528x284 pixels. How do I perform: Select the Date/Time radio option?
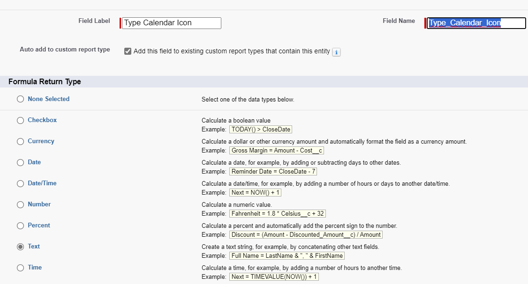point(21,183)
